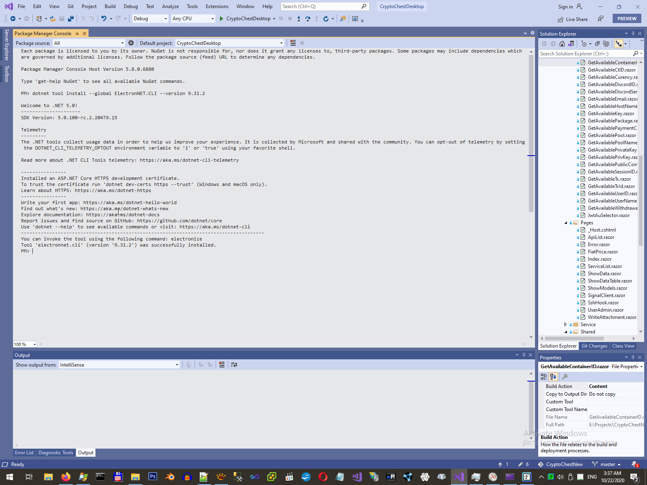Screen dimensions: 647x485
Task: Toggle Categorized view in Properties panel
Action: tap(544, 377)
